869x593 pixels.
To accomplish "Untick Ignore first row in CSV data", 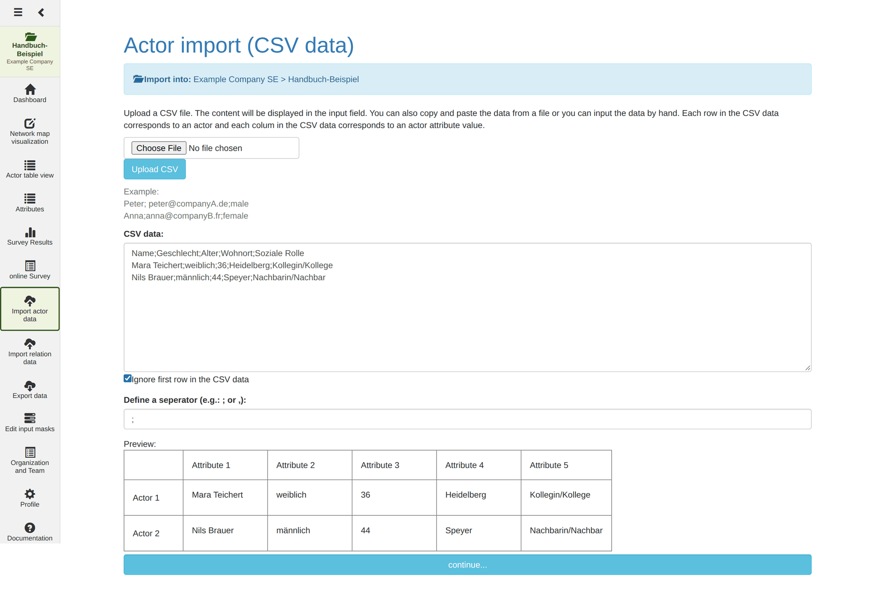I will [127, 379].
